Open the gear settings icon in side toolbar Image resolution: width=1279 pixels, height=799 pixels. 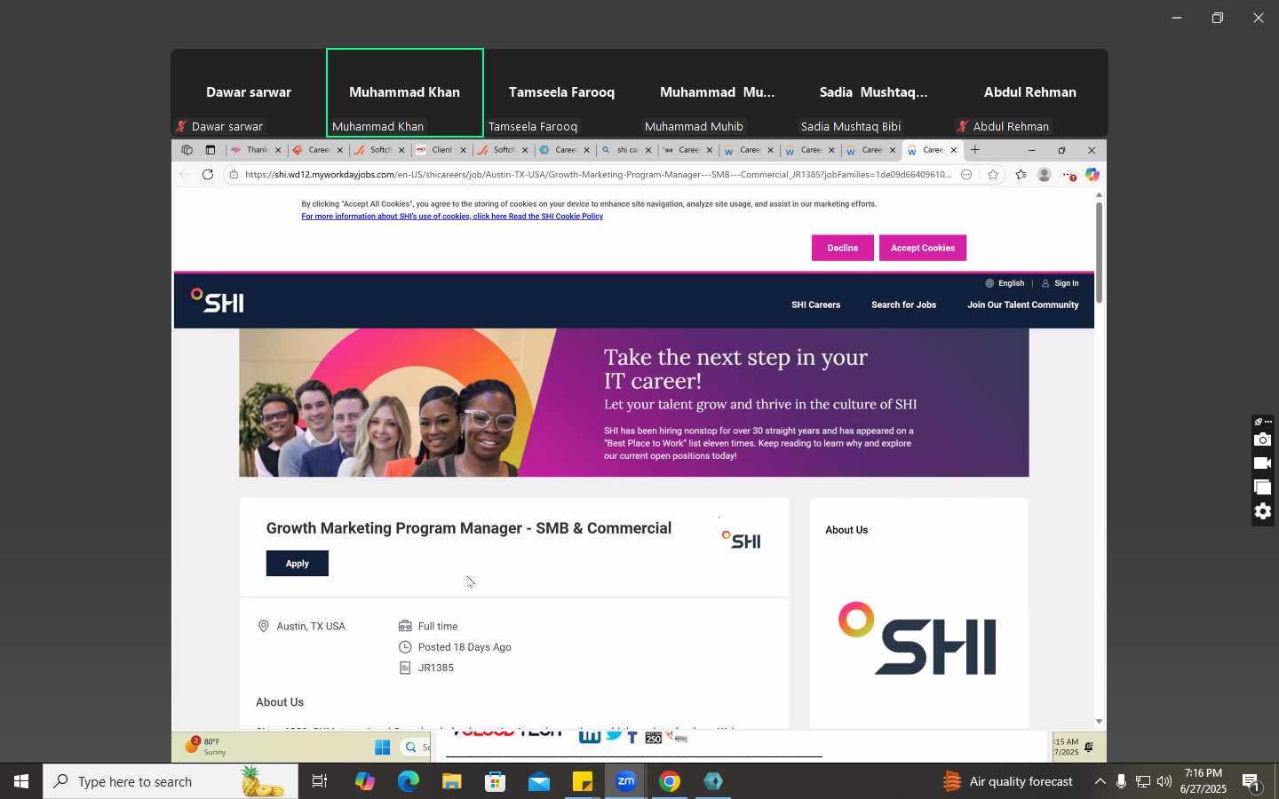pyautogui.click(x=1262, y=511)
